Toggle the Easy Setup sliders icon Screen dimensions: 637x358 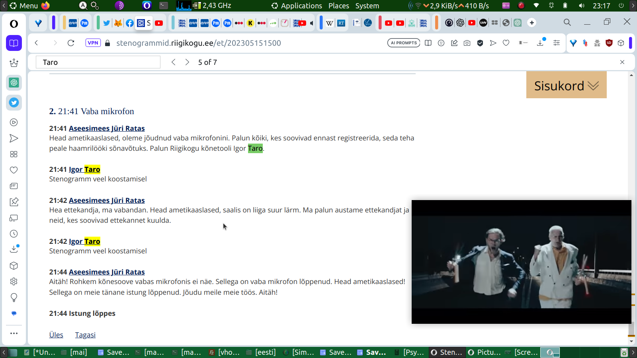(557, 43)
